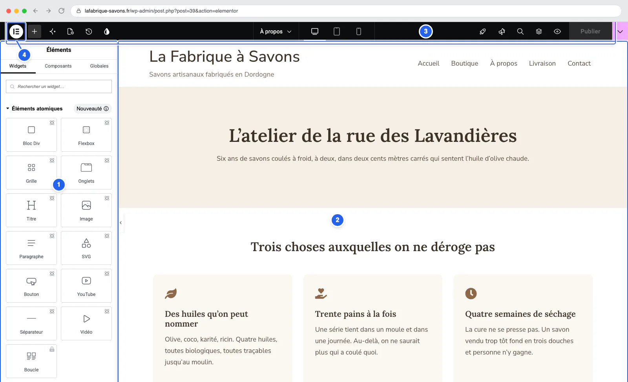Open the What's New megaphone icon

click(502, 31)
